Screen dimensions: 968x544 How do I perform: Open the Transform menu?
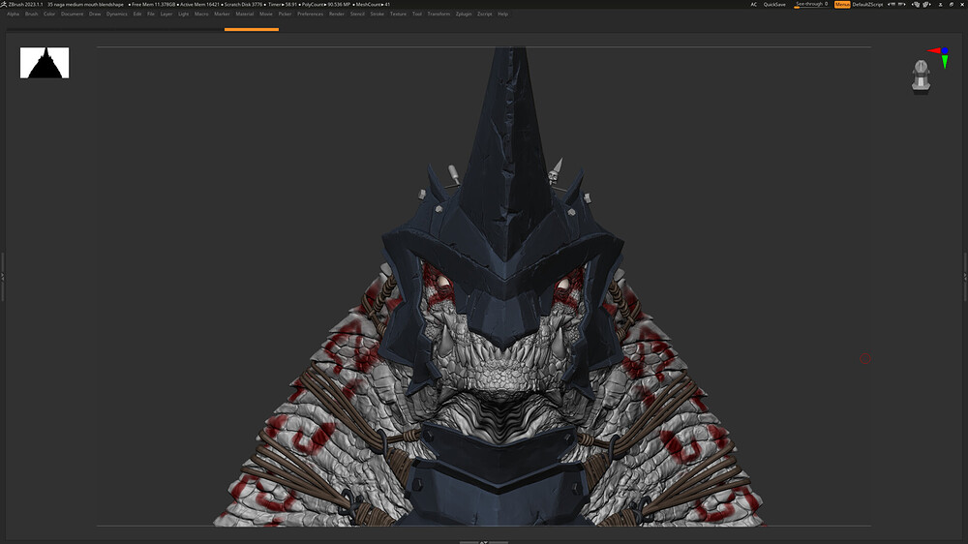click(439, 15)
